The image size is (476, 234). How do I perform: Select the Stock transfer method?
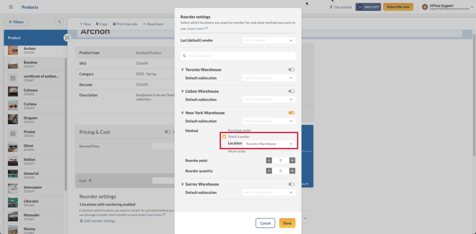[x=224, y=137]
